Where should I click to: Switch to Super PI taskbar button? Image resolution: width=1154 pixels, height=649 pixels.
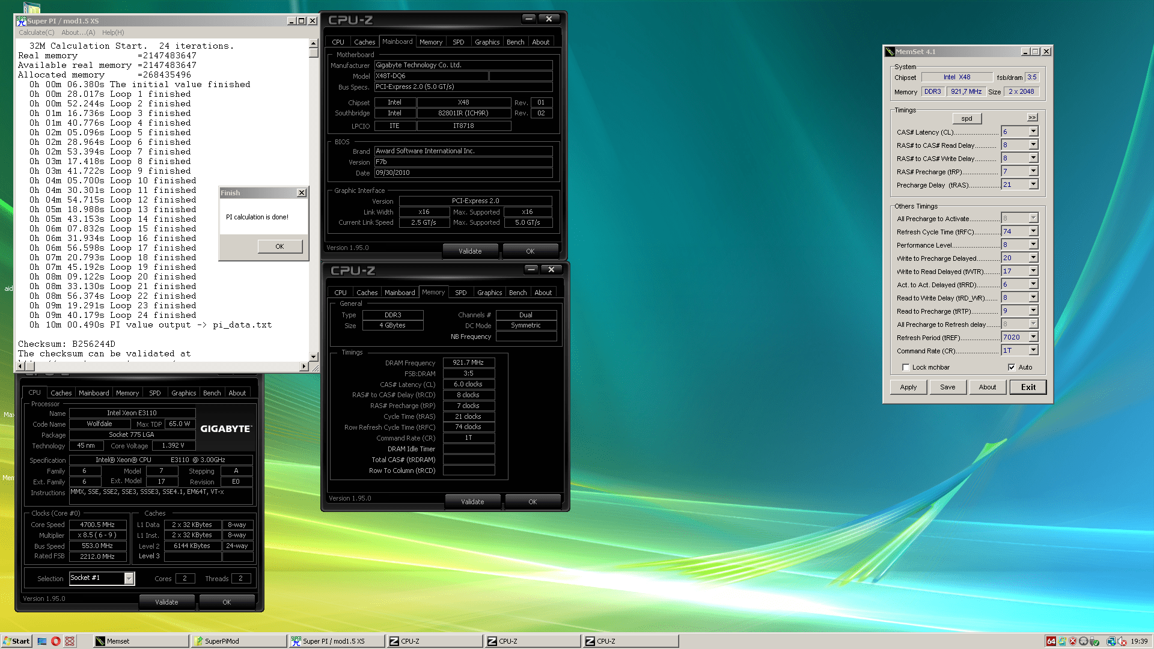[337, 641]
